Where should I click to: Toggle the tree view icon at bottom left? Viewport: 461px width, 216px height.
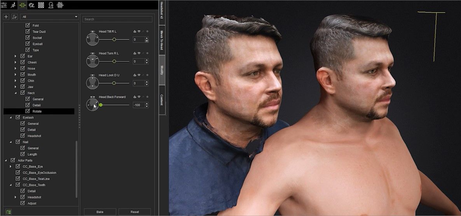pos(8,212)
